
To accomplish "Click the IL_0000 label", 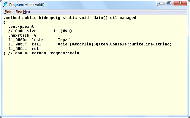I will 18,40.
